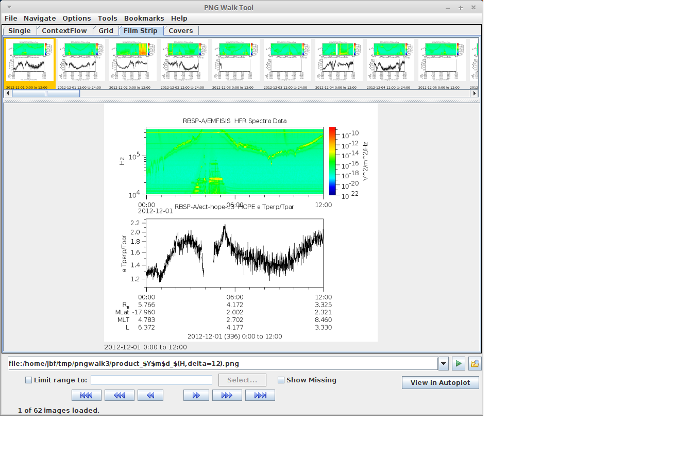Skip forward several images with triple-right arrows
This screenshot has height=472, width=693.
(x=227, y=395)
